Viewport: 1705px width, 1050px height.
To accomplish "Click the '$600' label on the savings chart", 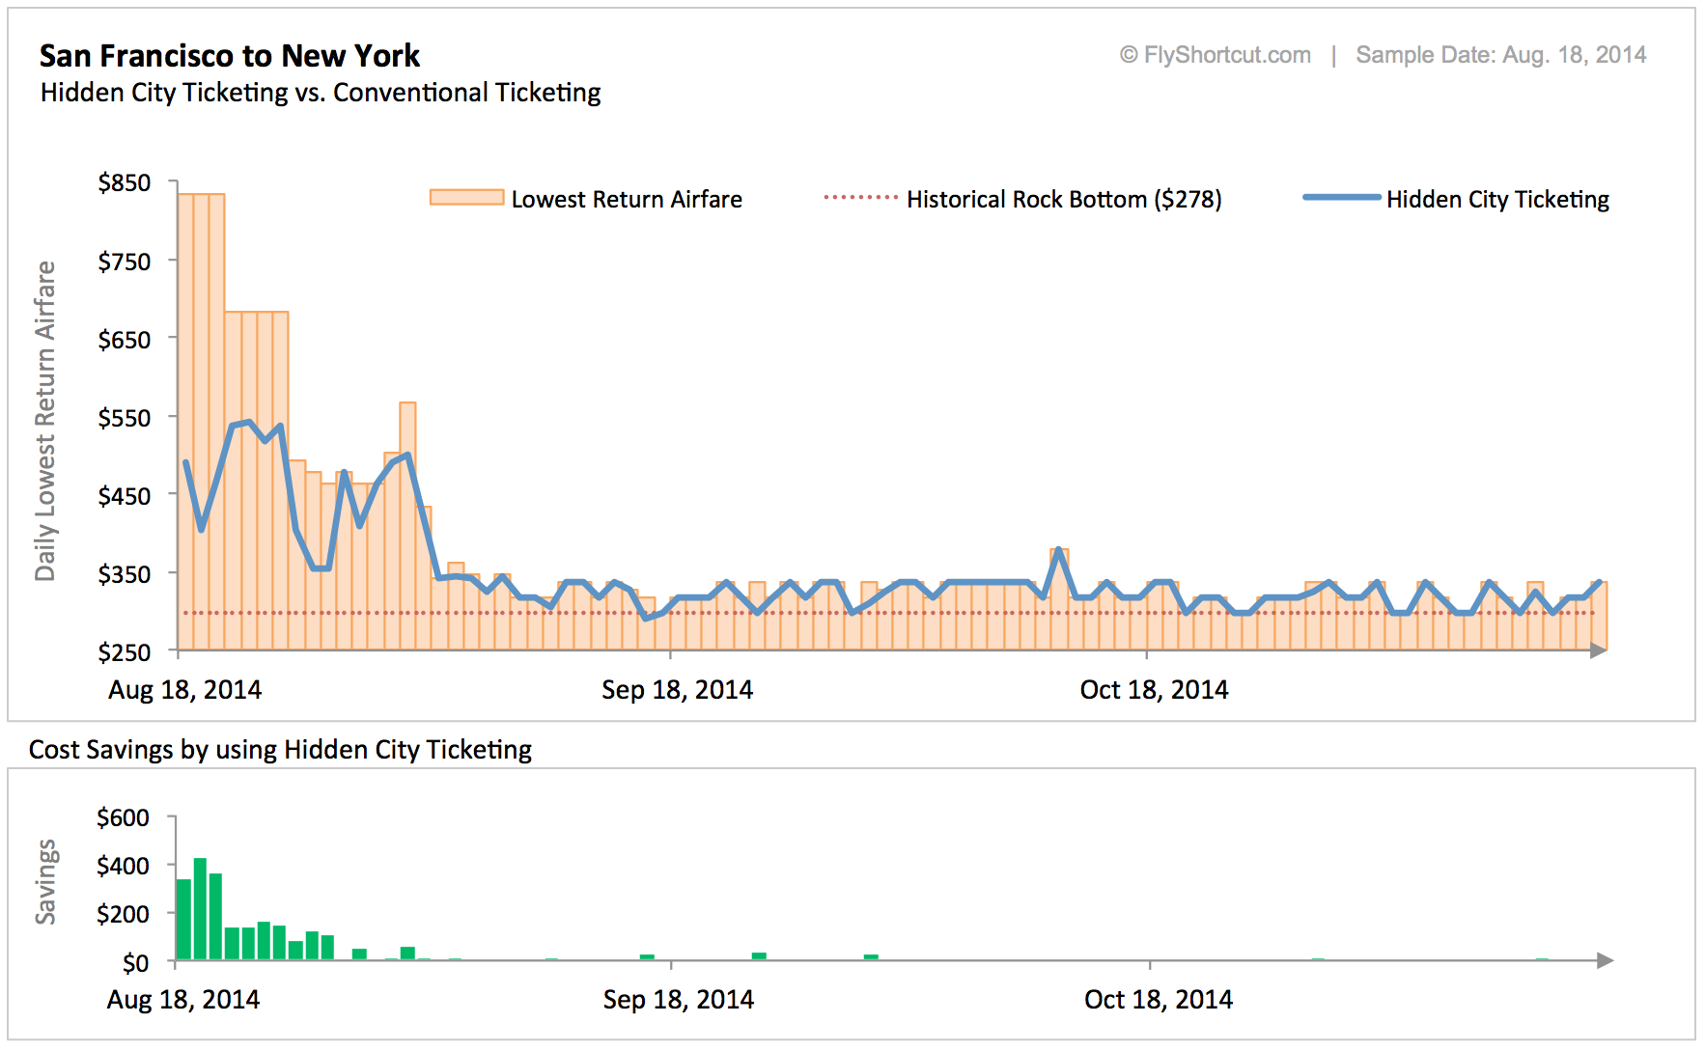I will point(123,817).
